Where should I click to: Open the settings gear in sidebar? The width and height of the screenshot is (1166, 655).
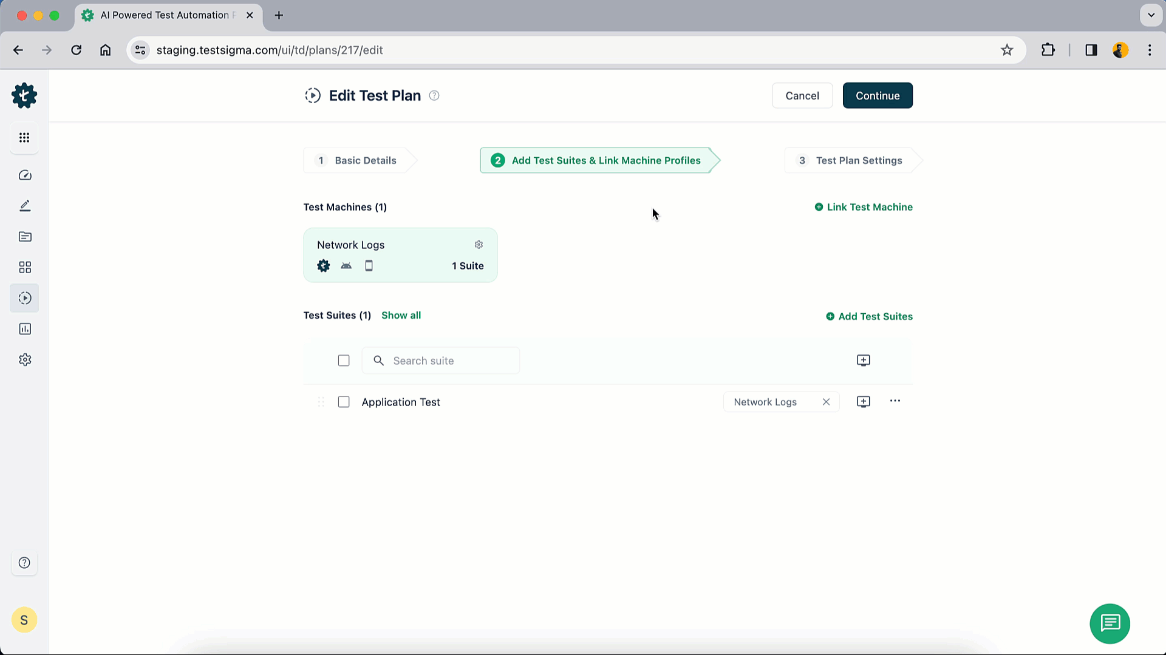[x=25, y=360]
